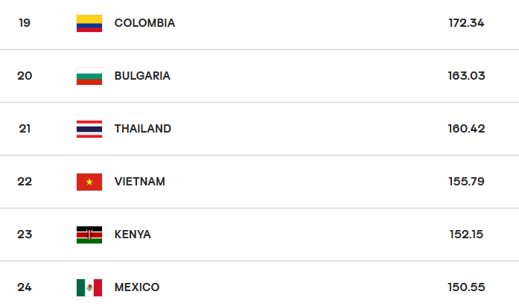519x306 pixels.
Task: Click the Vietnam flag icon
Action: pos(89,182)
